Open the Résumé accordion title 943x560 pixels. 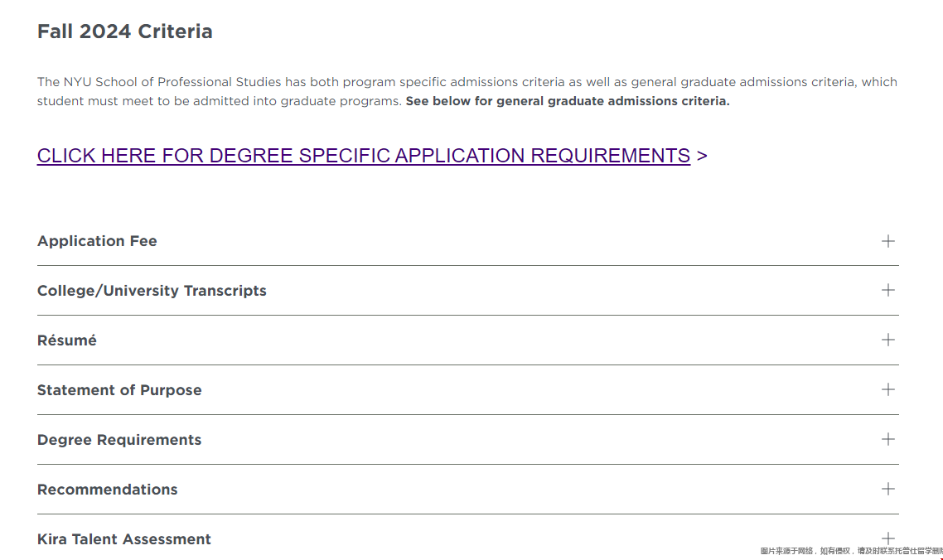point(67,340)
